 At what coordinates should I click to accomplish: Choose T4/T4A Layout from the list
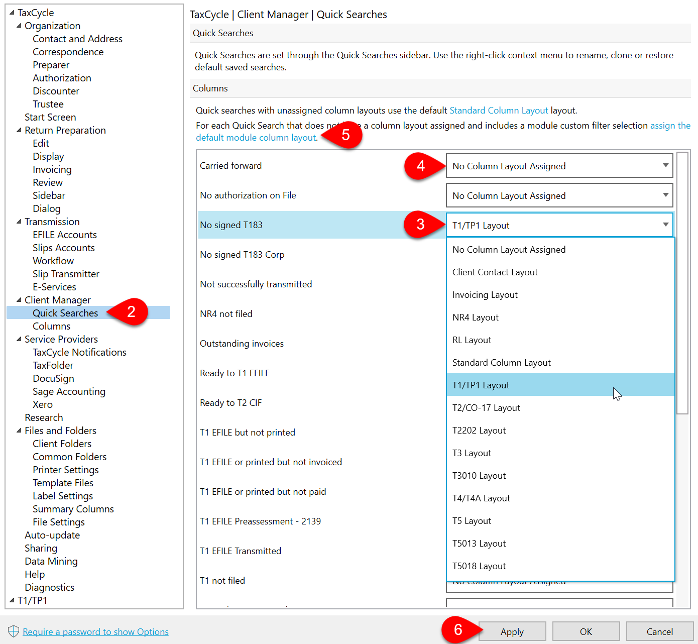coord(560,498)
